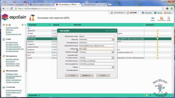Click the Отмена button
The height and width of the screenshot is (98, 175).
103,75
